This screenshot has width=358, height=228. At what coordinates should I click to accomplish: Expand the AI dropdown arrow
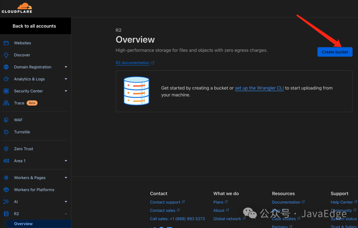(x=66, y=202)
